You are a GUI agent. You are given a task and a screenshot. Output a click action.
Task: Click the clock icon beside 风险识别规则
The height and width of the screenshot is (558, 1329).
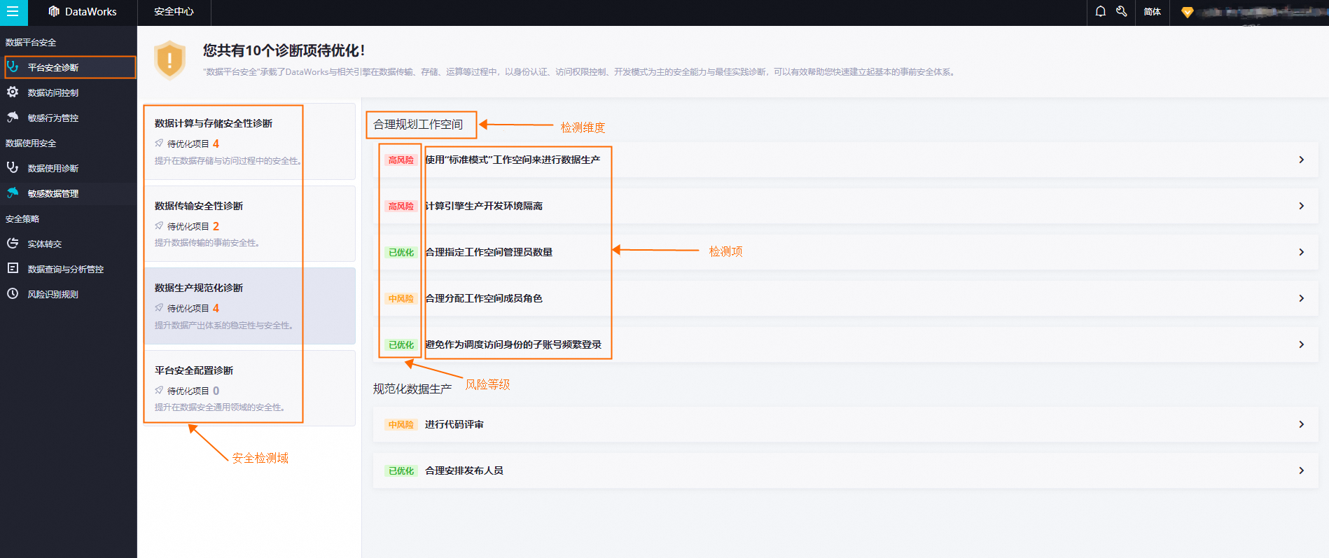pos(13,294)
